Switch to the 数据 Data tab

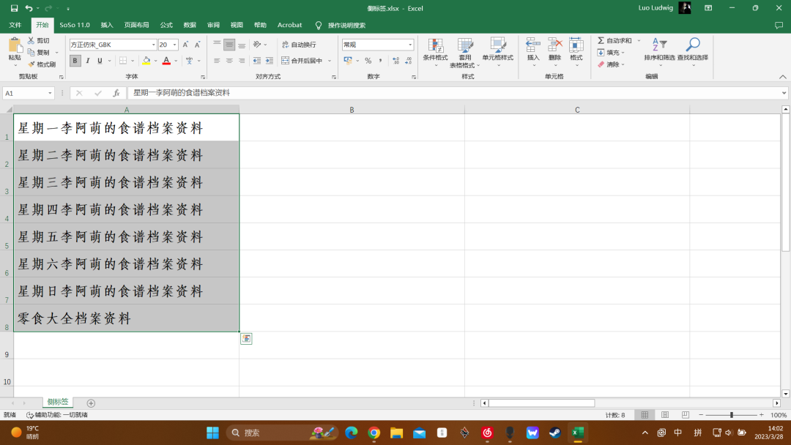coord(190,25)
